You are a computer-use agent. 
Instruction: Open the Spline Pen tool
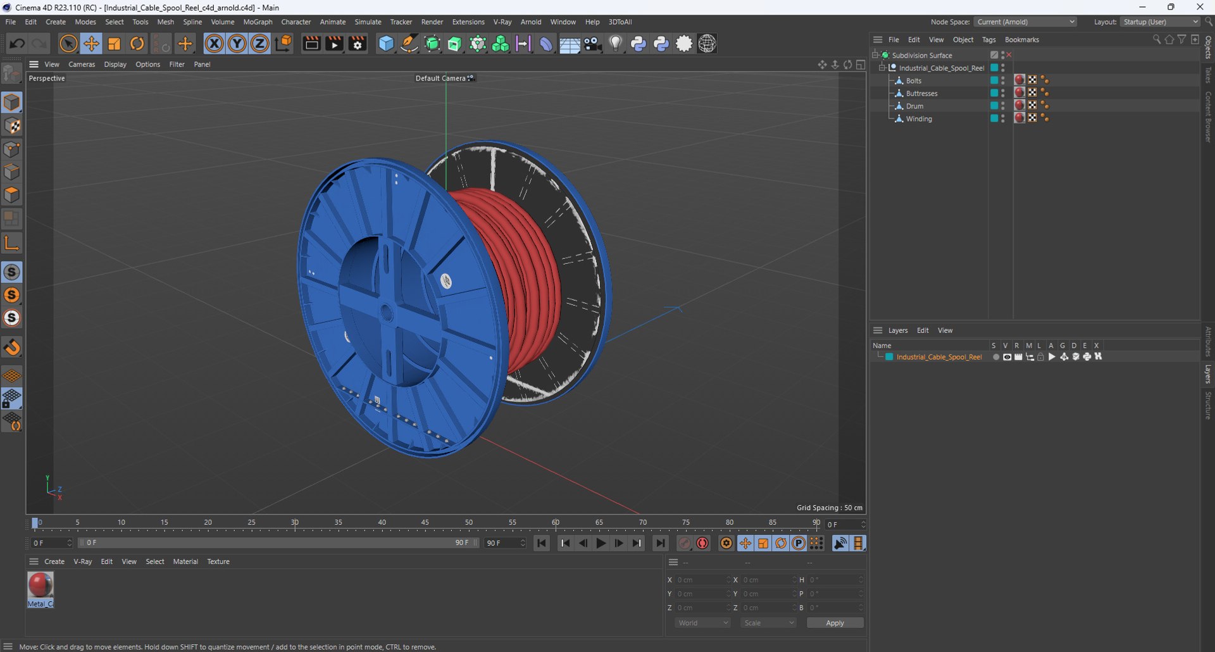point(409,44)
